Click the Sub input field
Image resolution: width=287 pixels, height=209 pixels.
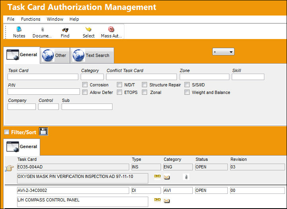87,107
